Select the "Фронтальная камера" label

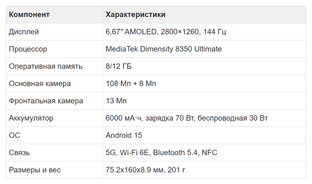[x=46, y=101]
